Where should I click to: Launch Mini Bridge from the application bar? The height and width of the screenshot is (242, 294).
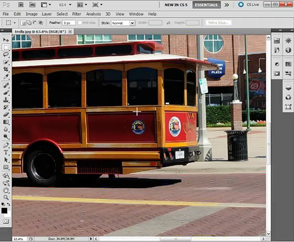(x=32, y=5)
